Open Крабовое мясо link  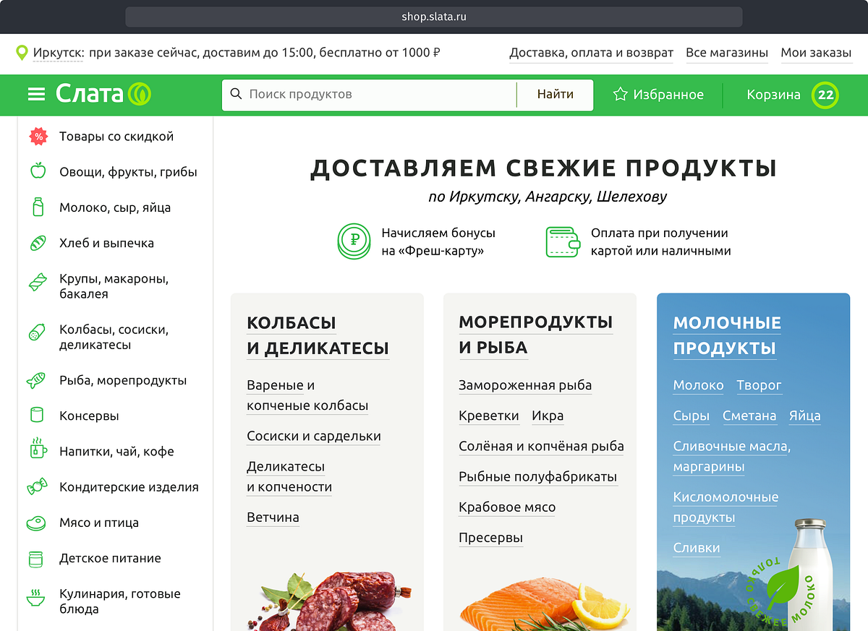coord(507,507)
